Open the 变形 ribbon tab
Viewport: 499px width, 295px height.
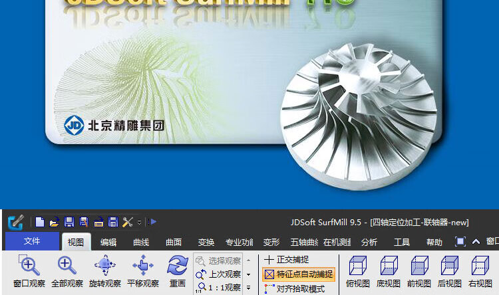tap(271, 243)
